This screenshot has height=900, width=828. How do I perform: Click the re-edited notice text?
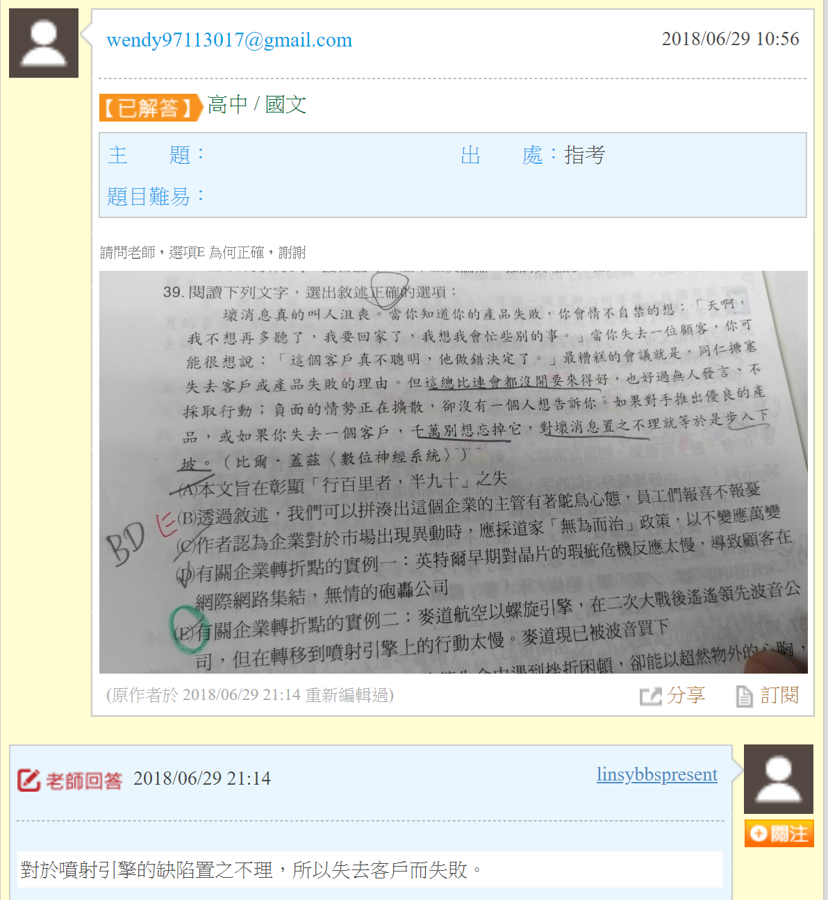[x=250, y=695]
